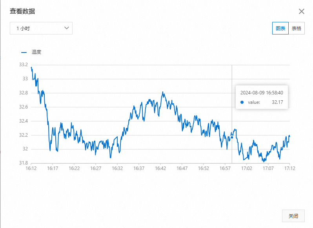Screen dimensions: 313x228
Task: Click the 16:42 x-axis time label
Action: [160, 168]
